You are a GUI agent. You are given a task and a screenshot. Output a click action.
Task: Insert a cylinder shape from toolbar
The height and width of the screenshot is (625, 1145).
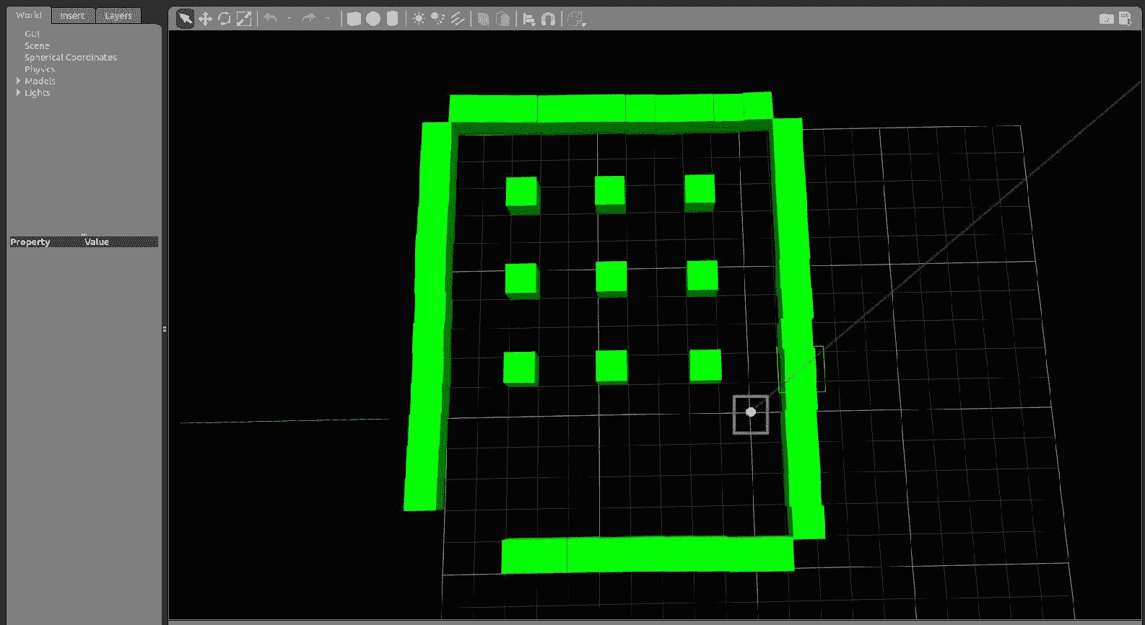(x=392, y=19)
